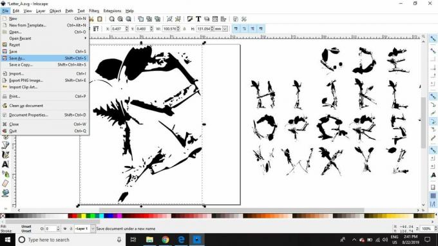Click the W width input field
Viewport: 438px width, 246px height.
(x=169, y=29)
